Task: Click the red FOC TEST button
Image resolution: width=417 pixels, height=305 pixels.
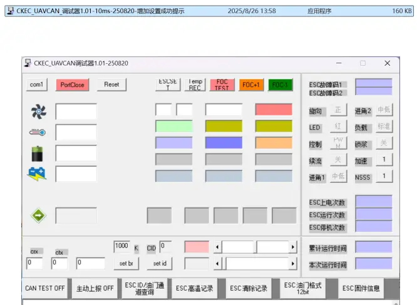Action: [x=222, y=85]
